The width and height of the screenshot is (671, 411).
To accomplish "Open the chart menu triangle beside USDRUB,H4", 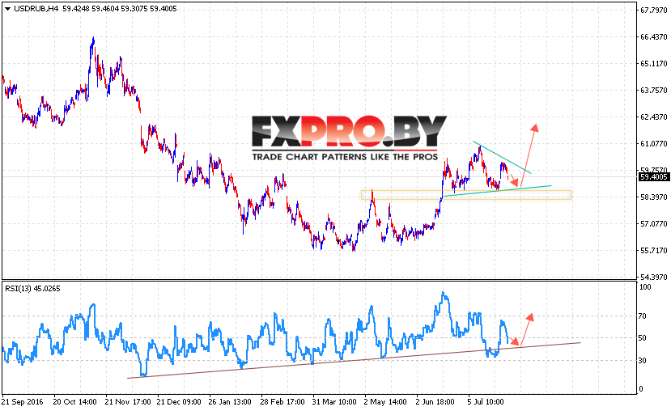I will [x=7, y=9].
